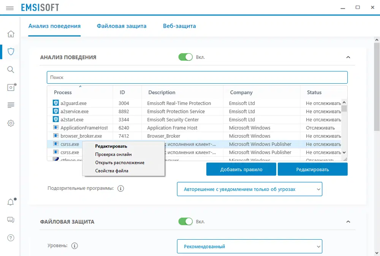
Task: Collapse the Анализ поведения section chevron
Action: (348, 57)
